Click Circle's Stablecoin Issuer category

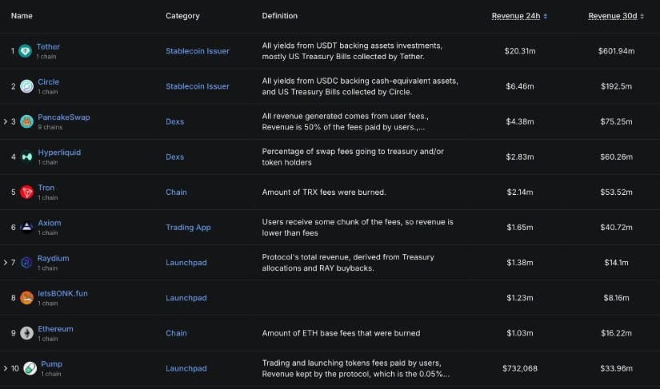coord(198,86)
